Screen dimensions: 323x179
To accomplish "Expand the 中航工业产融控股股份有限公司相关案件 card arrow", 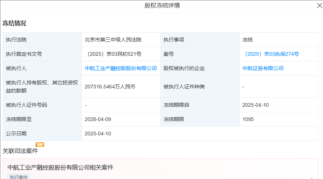I will [x=312, y=178].
